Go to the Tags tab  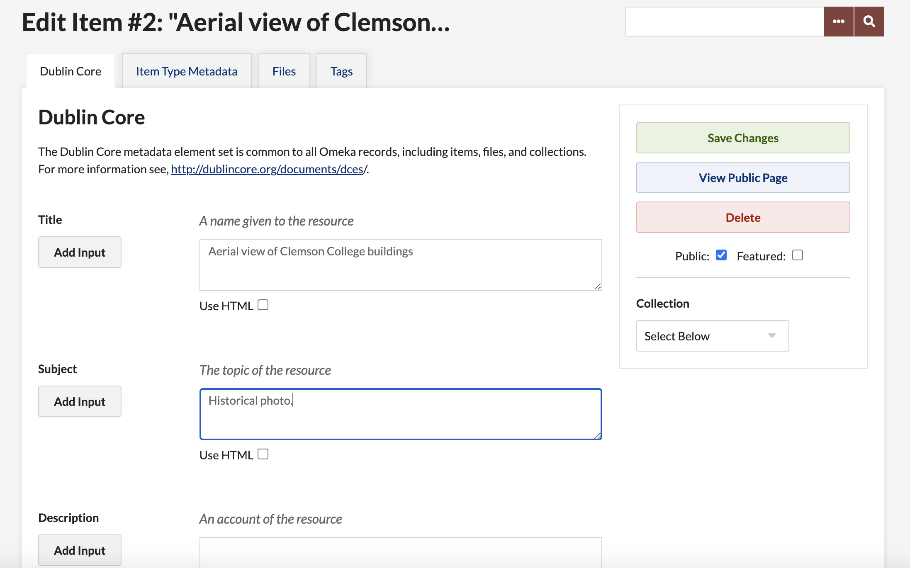point(341,71)
